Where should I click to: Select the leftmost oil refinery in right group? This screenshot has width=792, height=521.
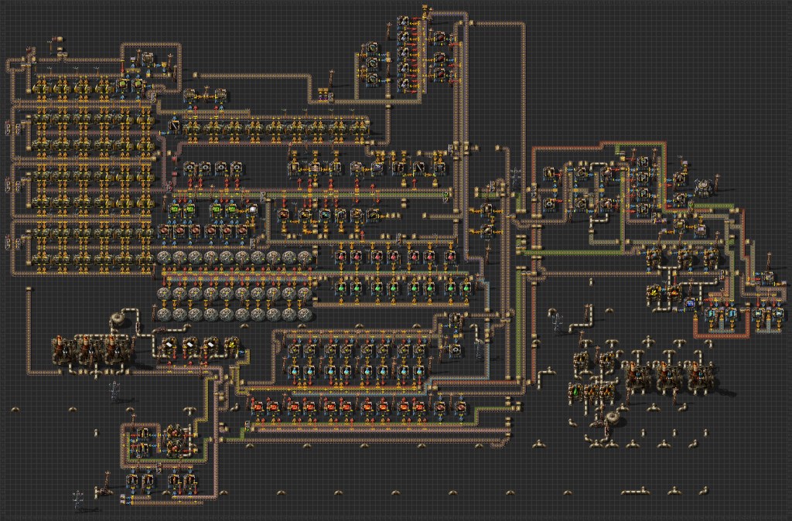pyautogui.click(x=638, y=376)
